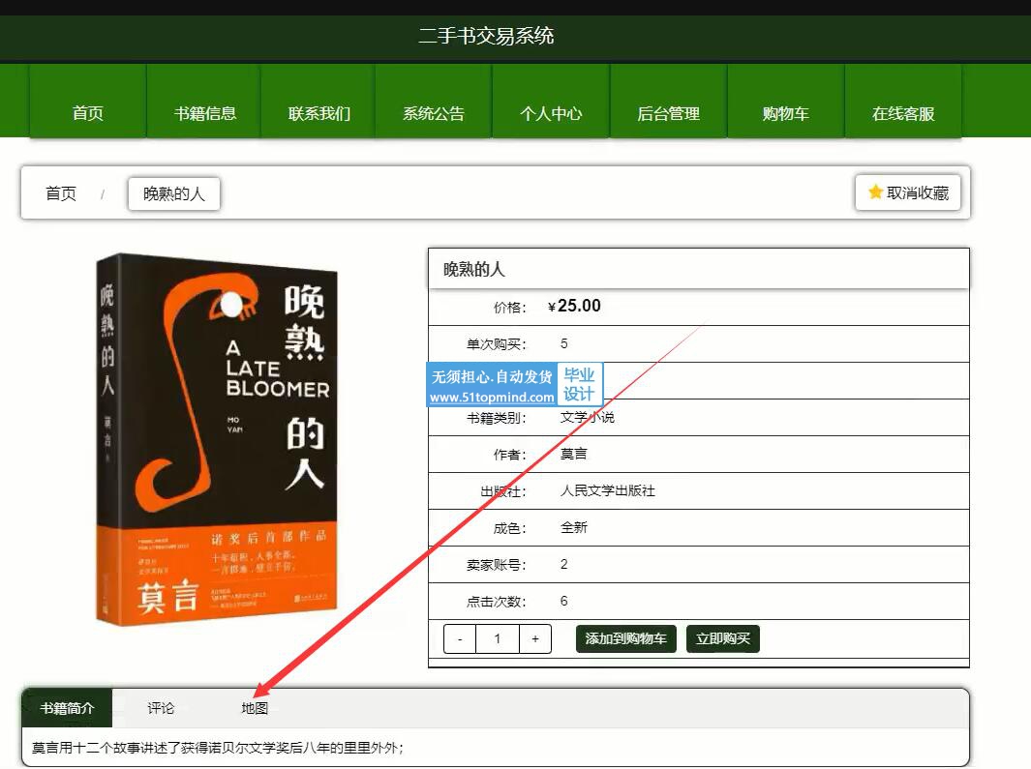Image resolution: width=1031 pixels, height=769 pixels.
Task: Open the 购物车 page
Action: (x=786, y=101)
